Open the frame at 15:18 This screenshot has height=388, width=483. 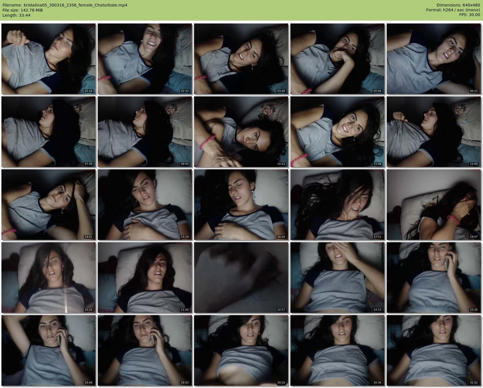click(x=145, y=205)
